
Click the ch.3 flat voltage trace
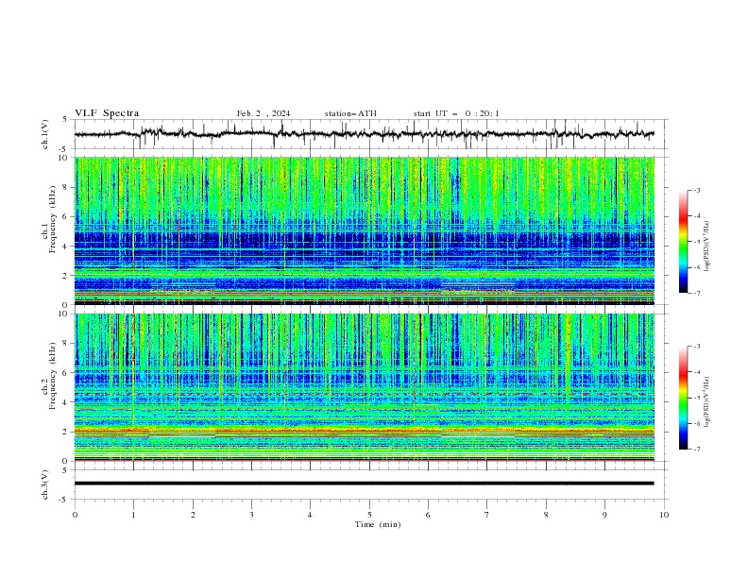pyautogui.click(x=364, y=484)
